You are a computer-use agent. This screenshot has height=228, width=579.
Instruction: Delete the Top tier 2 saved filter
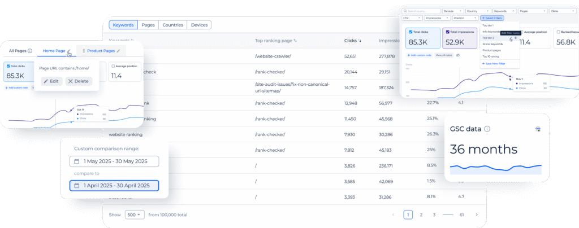tap(516, 38)
